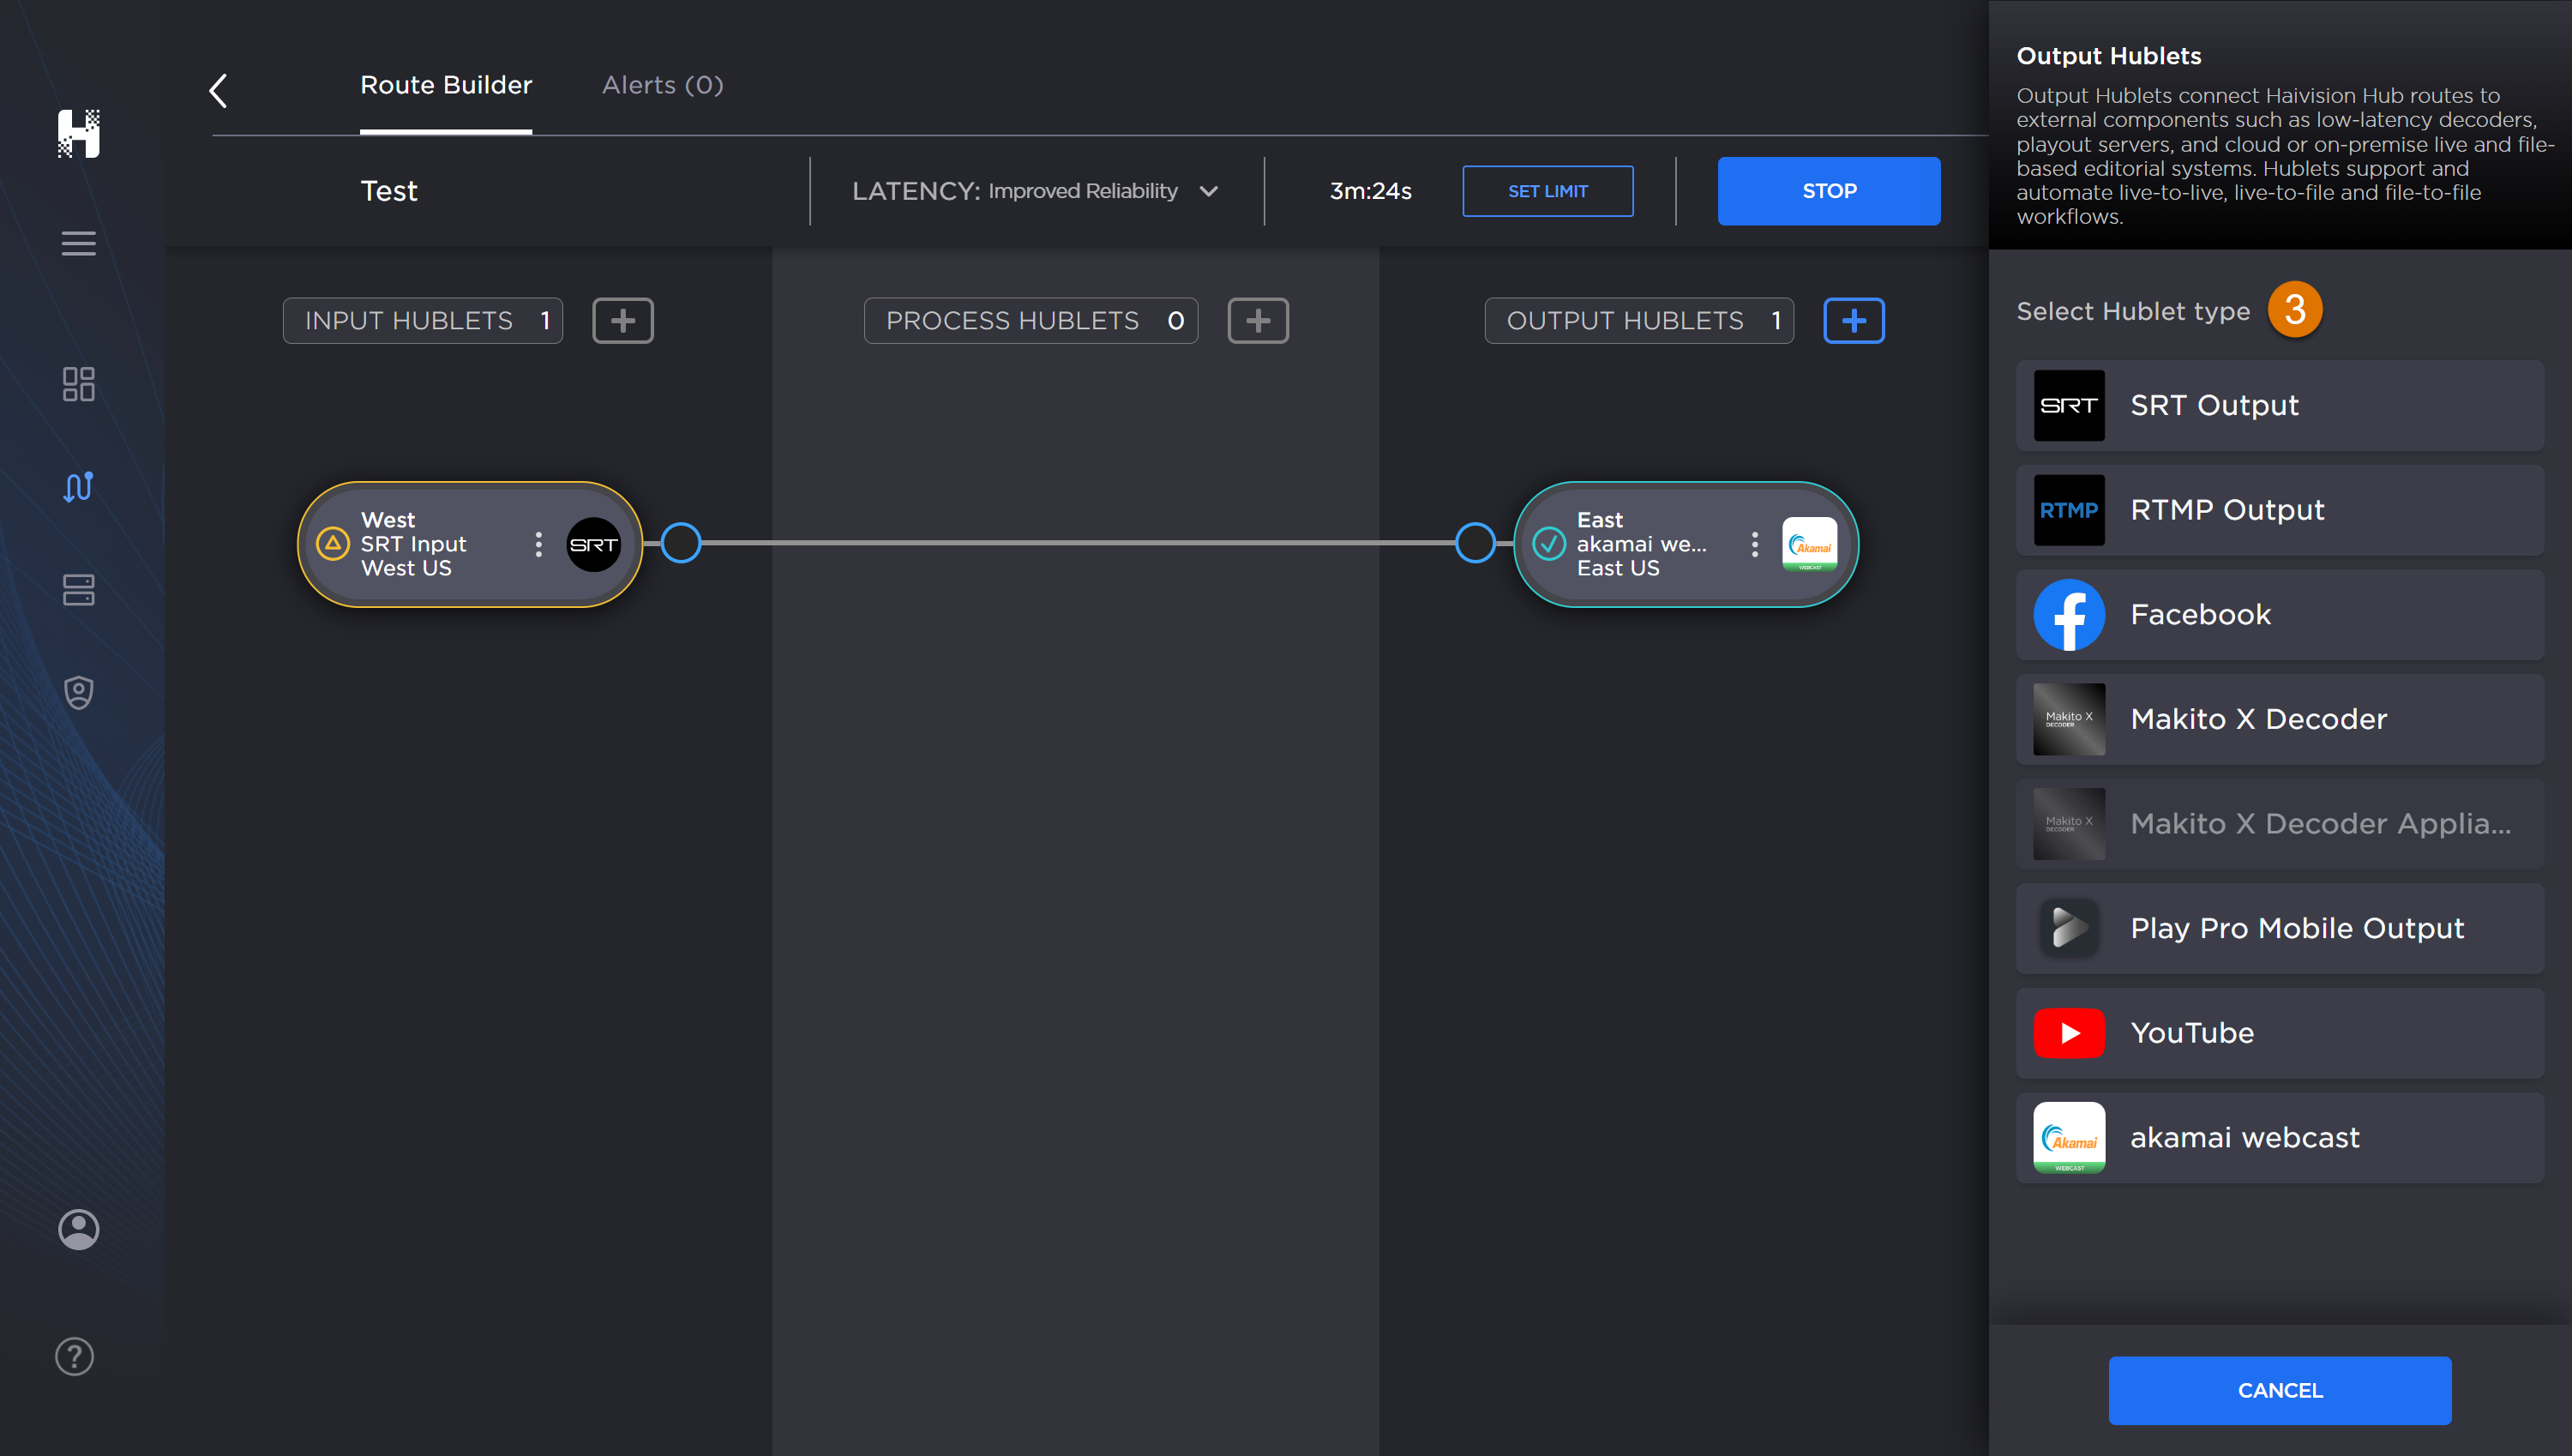2572x1456 pixels.
Task: Switch to the Alerts tab
Action: pyautogui.click(x=661, y=85)
